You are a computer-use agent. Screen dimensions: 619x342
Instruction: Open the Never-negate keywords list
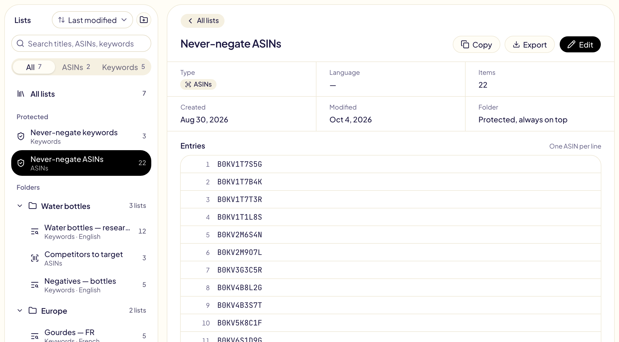pyautogui.click(x=81, y=136)
